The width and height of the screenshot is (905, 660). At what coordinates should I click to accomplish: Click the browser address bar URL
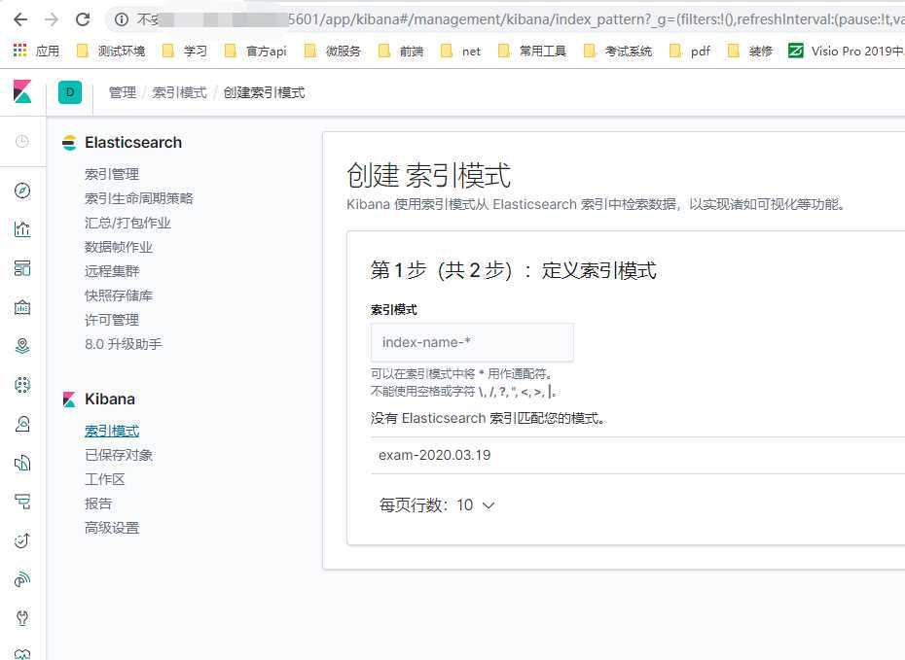click(x=595, y=19)
